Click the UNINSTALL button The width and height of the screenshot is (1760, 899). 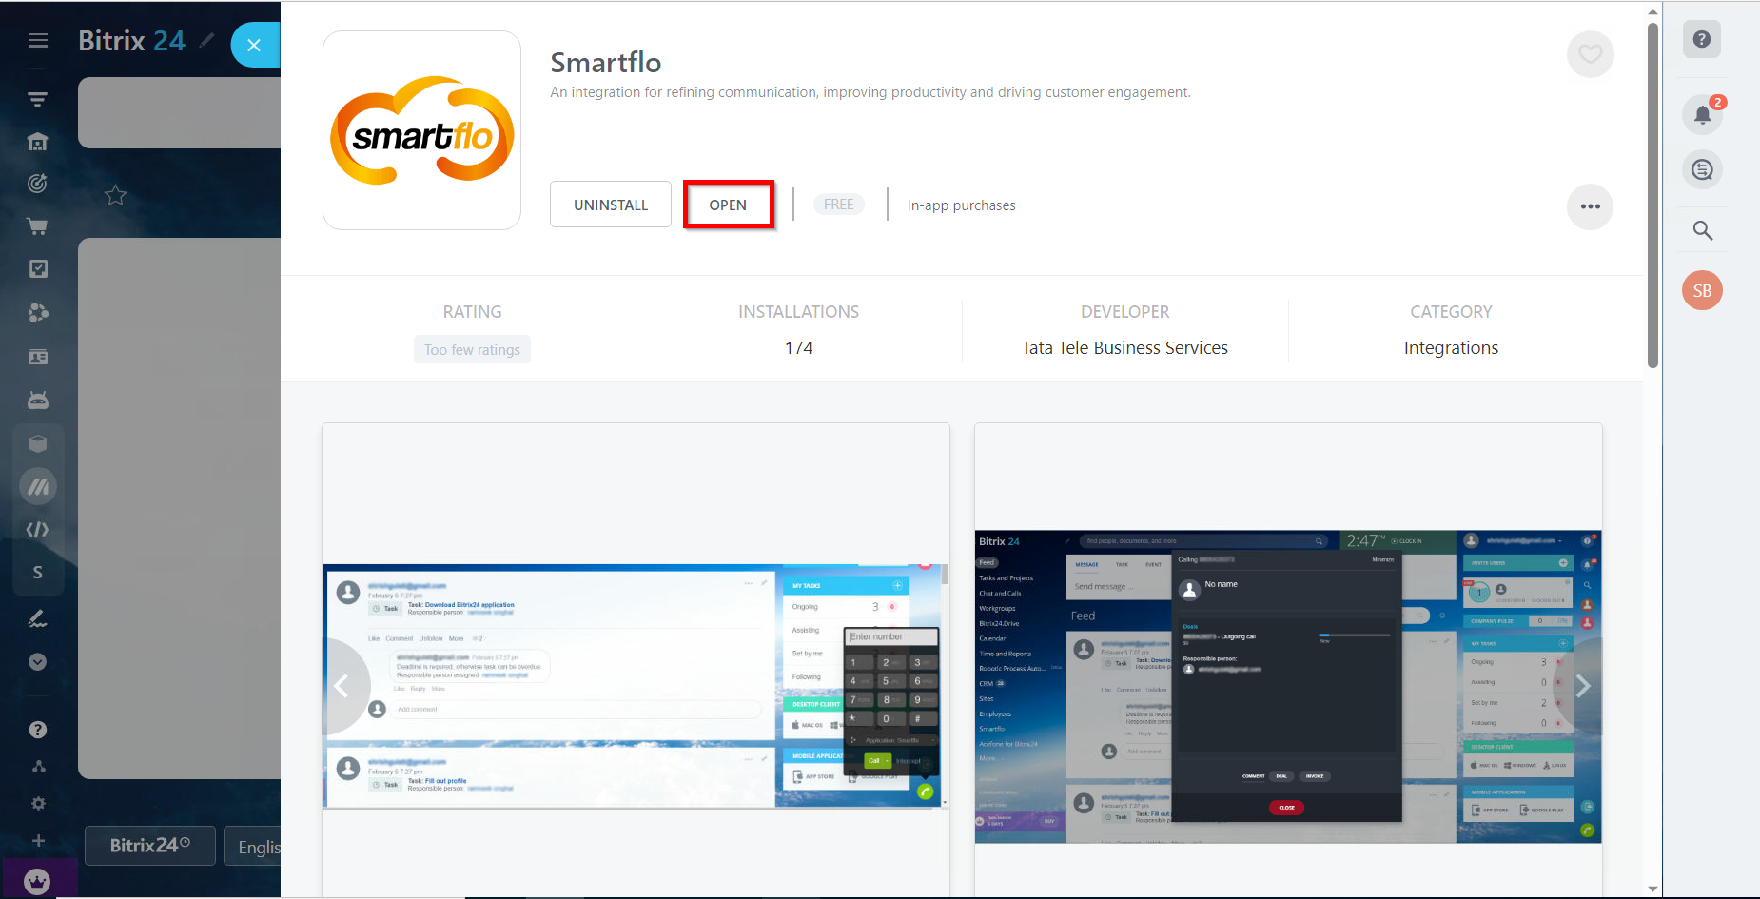(611, 205)
